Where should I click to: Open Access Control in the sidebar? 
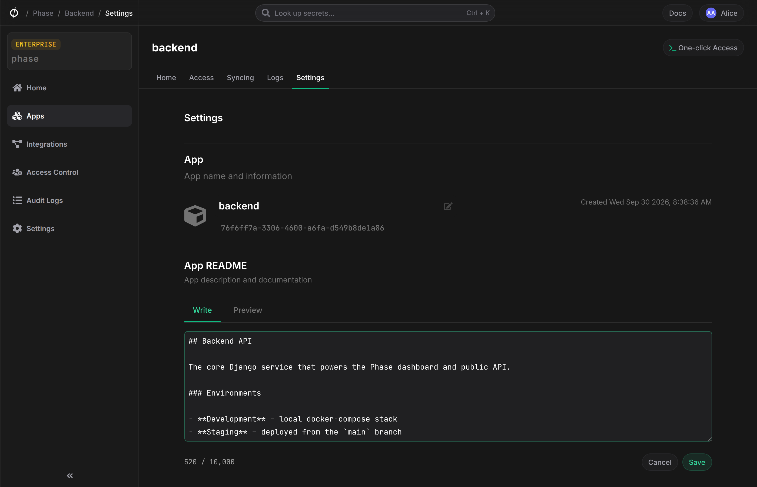pos(69,172)
